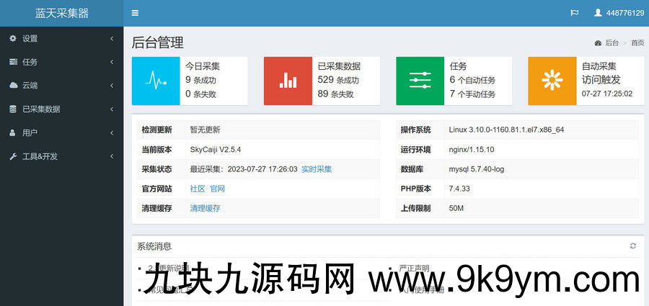Click the gear icon beside 设置

pos(13,38)
